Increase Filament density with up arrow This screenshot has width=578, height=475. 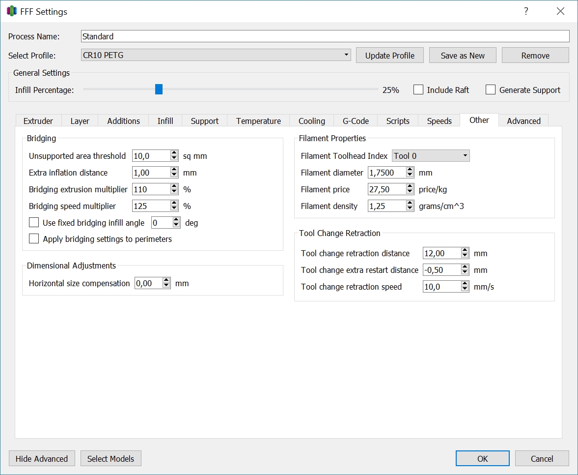tap(410, 203)
